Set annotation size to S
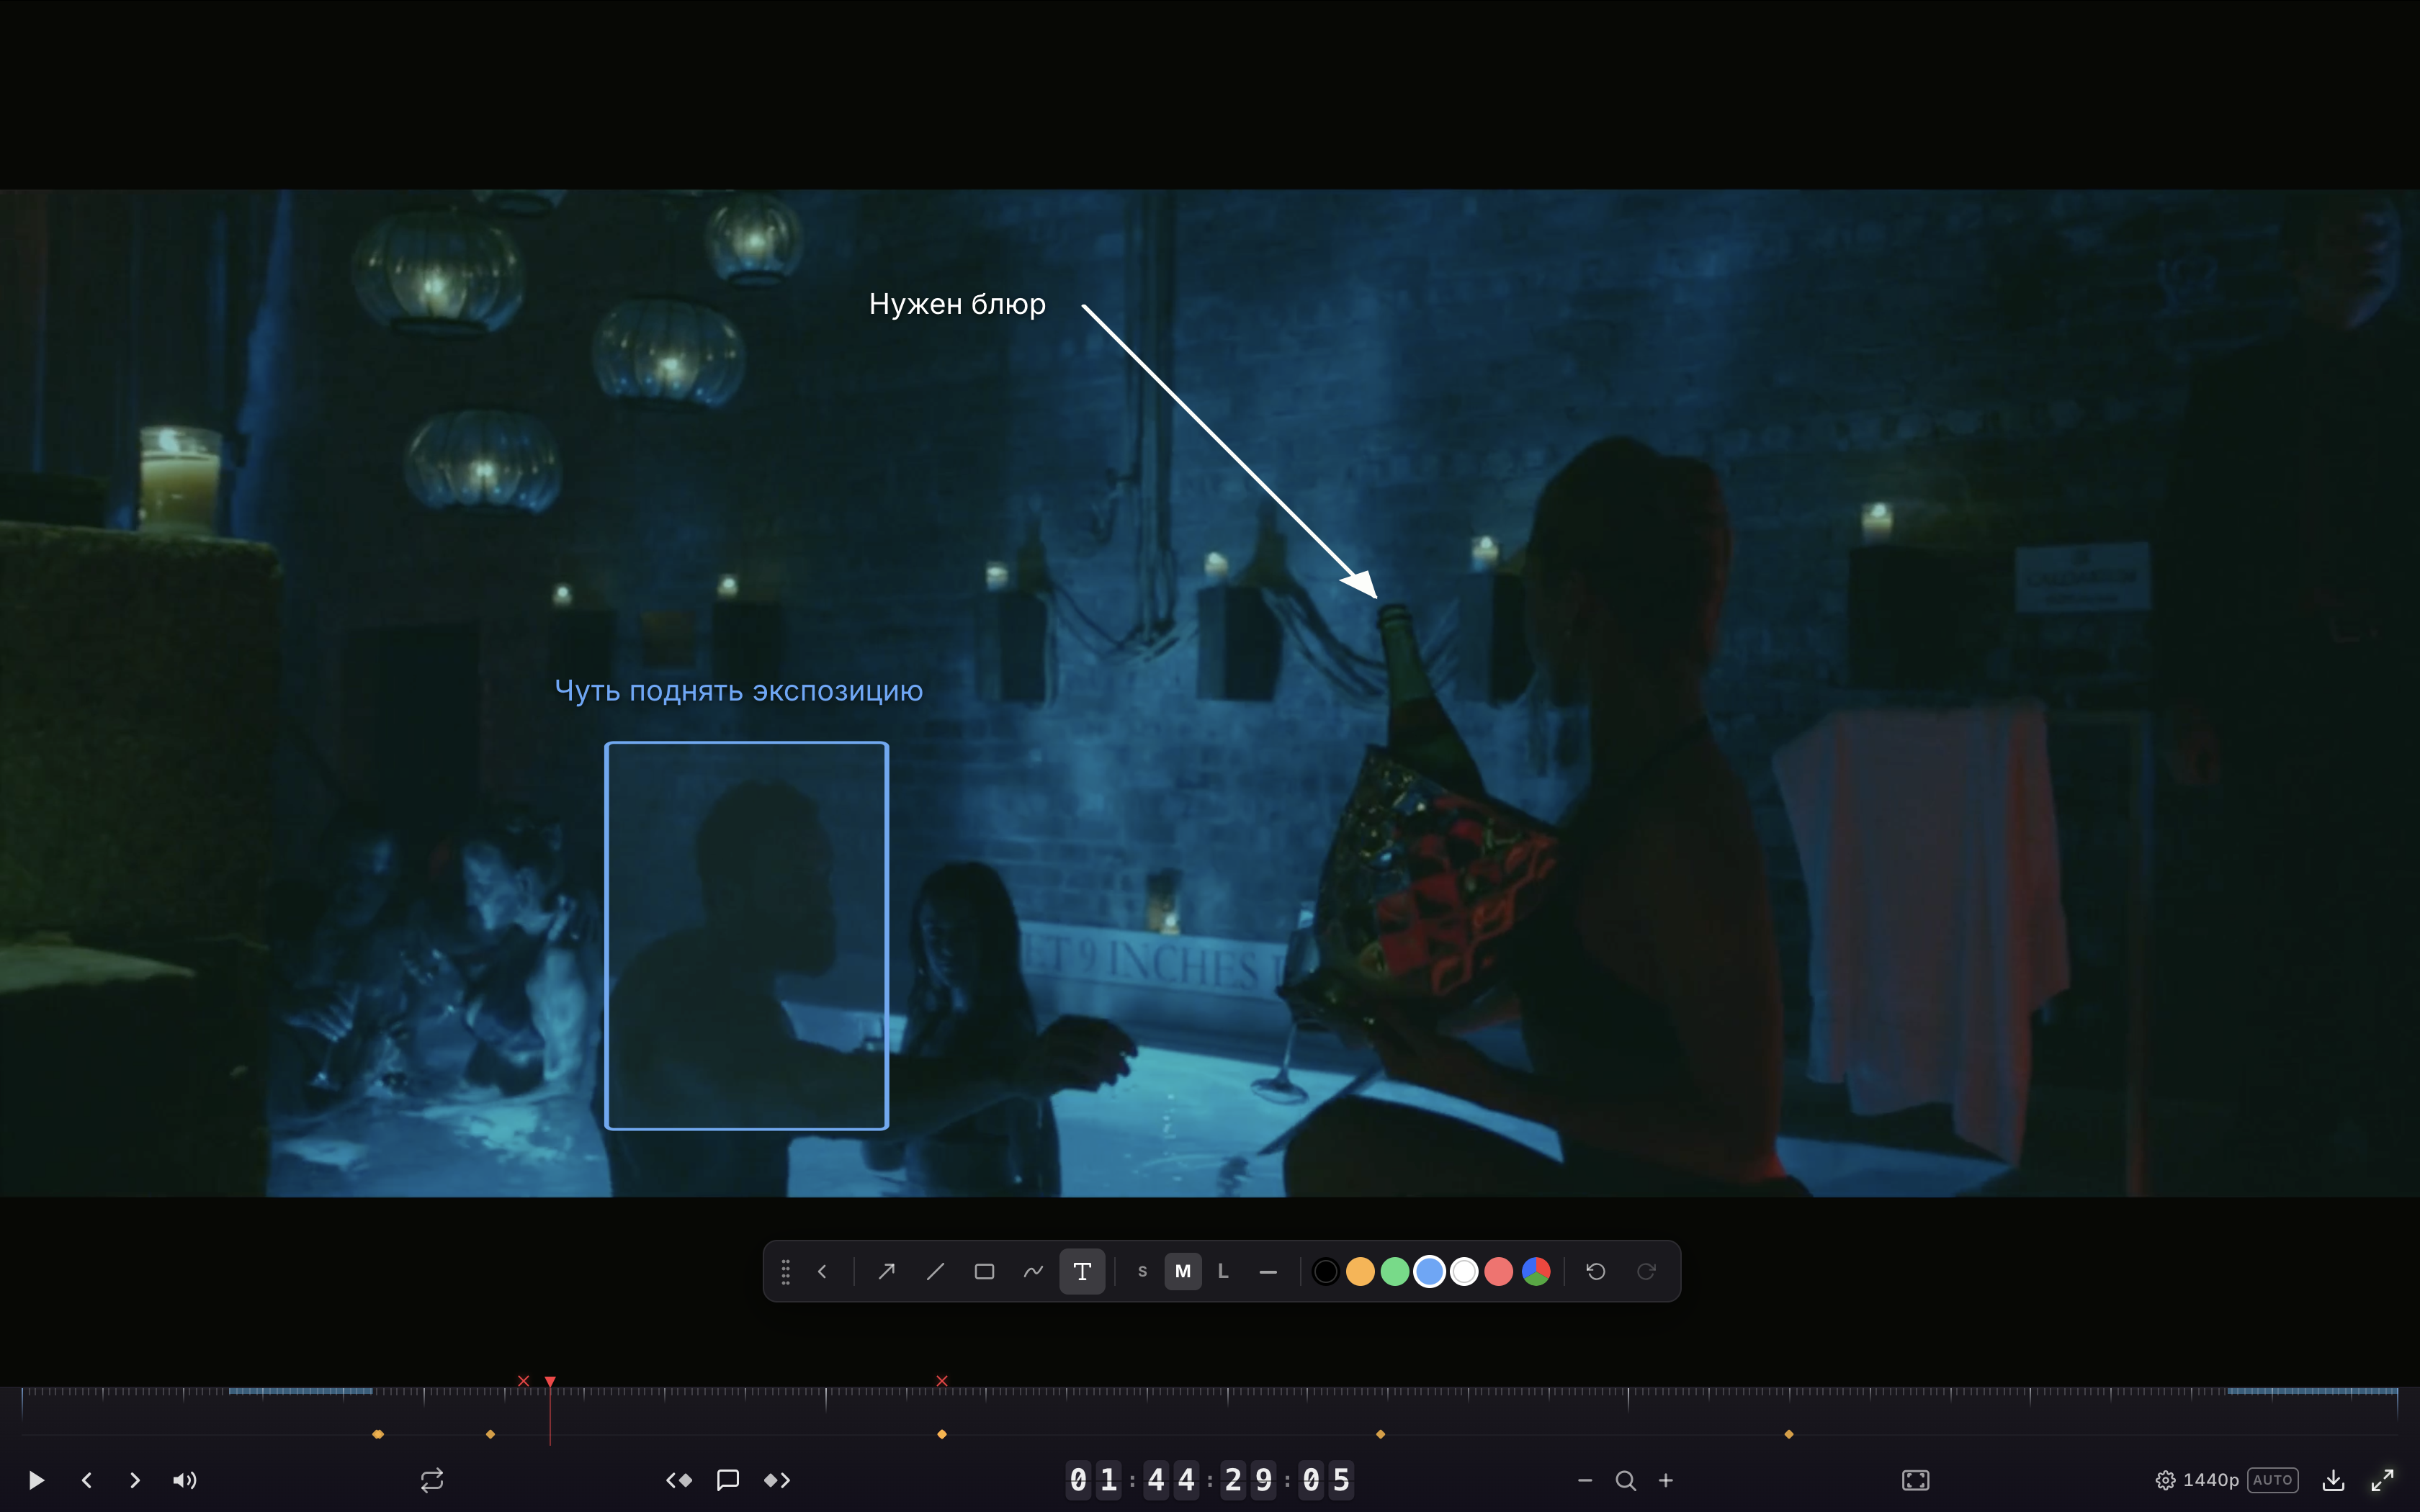2420x1512 pixels. 1142,1271
